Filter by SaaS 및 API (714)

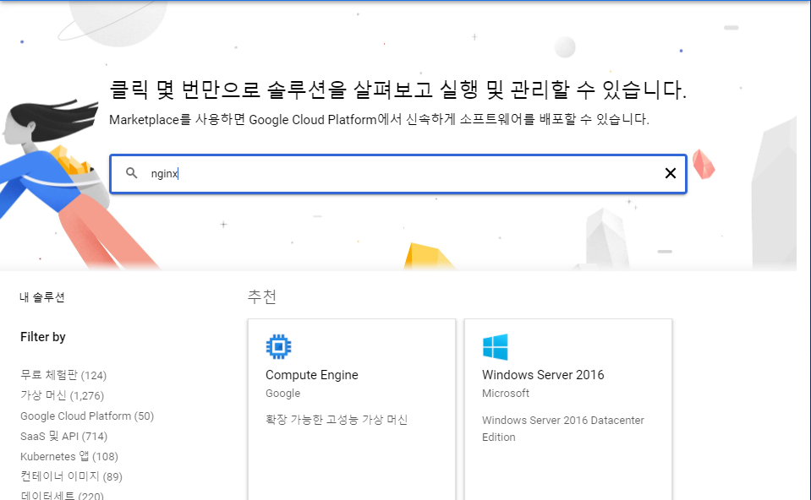63,436
